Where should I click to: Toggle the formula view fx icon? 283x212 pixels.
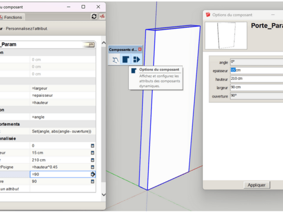tap(101, 16)
